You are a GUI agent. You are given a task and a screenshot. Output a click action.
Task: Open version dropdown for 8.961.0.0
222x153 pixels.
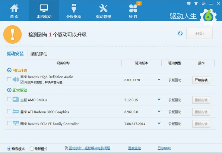coord(159,112)
